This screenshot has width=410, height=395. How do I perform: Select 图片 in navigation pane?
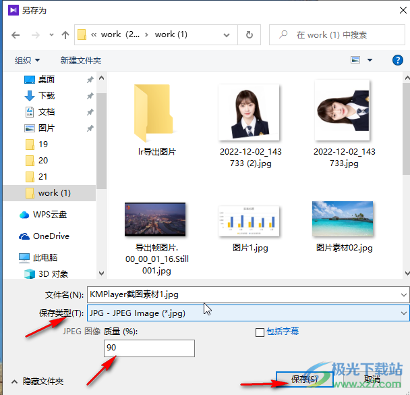tap(47, 128)
